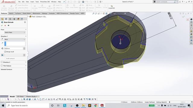Enable the Thin Feature checkbox

(x=2, y=66)
